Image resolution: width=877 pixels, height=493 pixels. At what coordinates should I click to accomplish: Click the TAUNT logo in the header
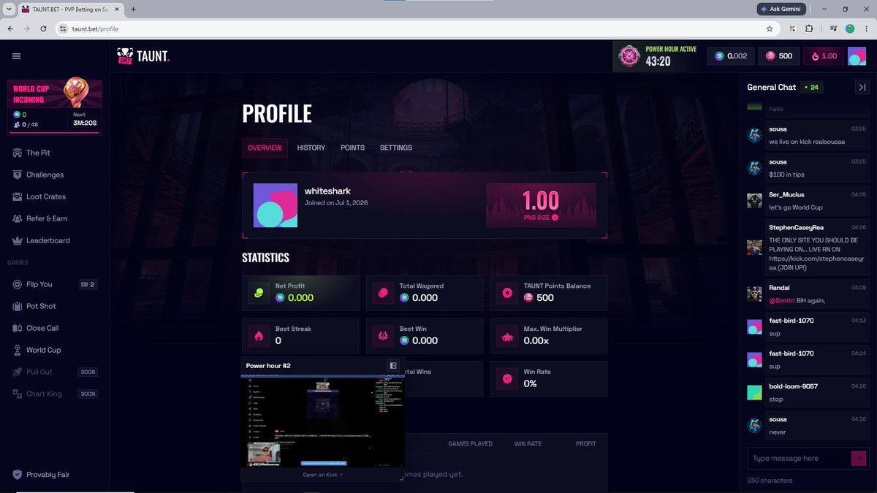143,56
